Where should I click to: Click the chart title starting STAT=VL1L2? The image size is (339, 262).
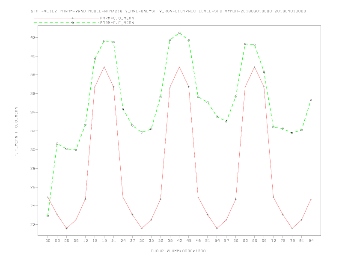pyautogui.click(x=168, y=11)
